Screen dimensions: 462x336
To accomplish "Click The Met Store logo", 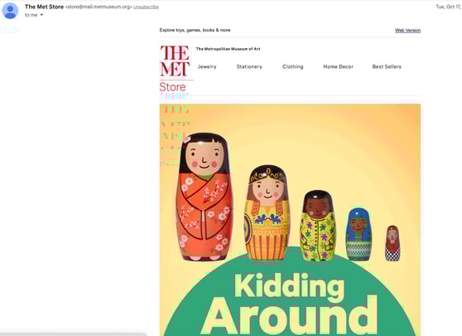I will 176,69.
